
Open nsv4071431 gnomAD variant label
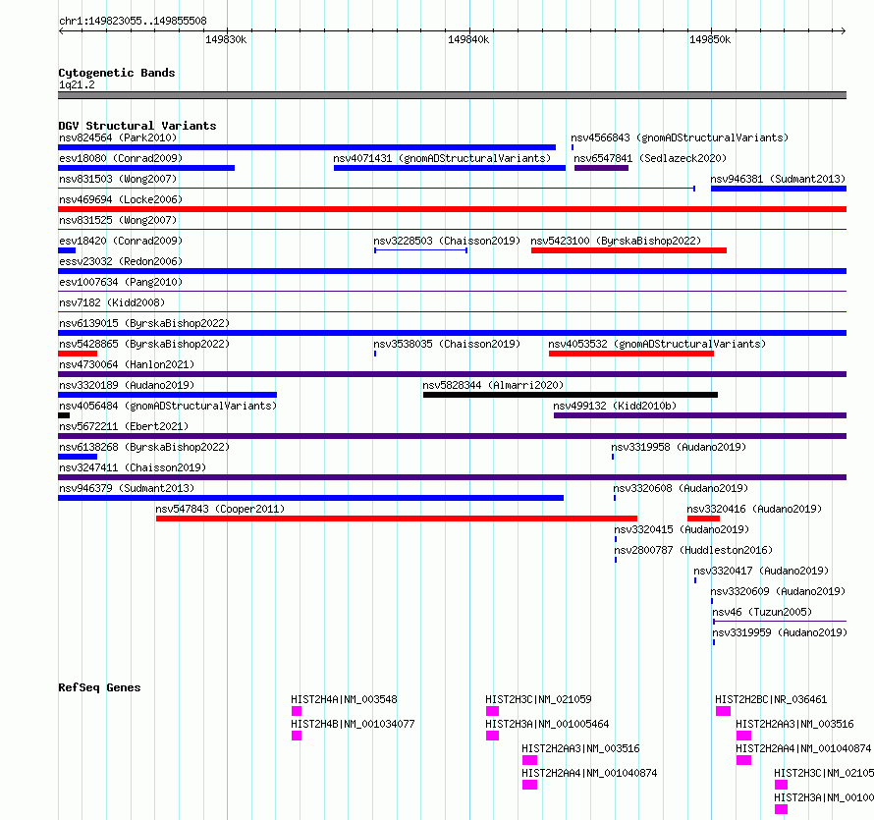point(442,158)
